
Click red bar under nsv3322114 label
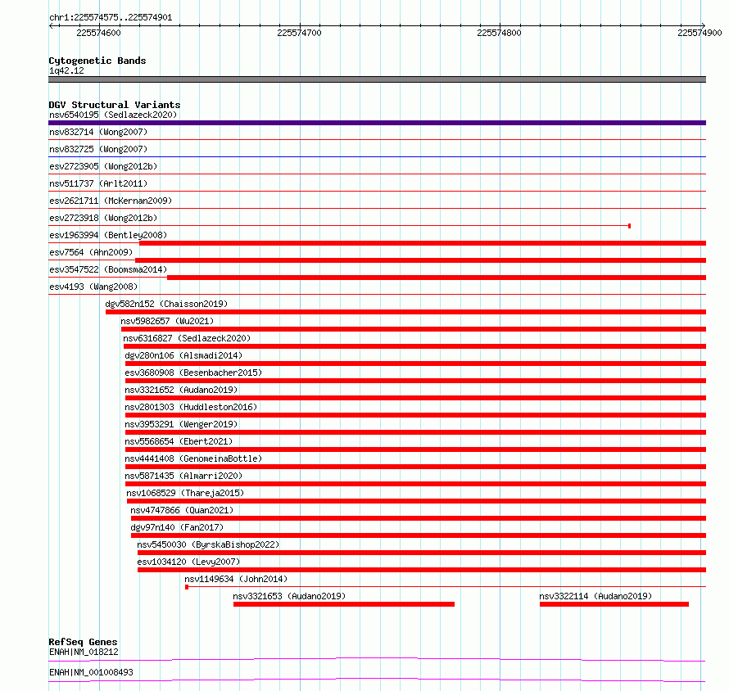(x=614, y=604)
